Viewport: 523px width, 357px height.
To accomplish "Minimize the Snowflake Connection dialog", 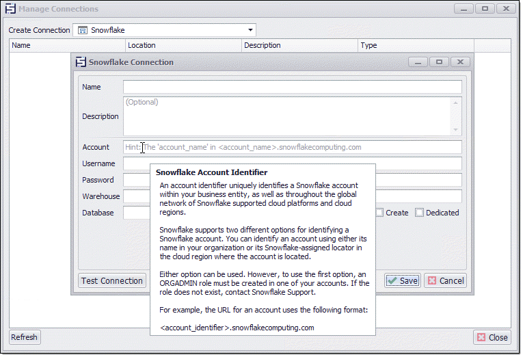I will 418,62.
